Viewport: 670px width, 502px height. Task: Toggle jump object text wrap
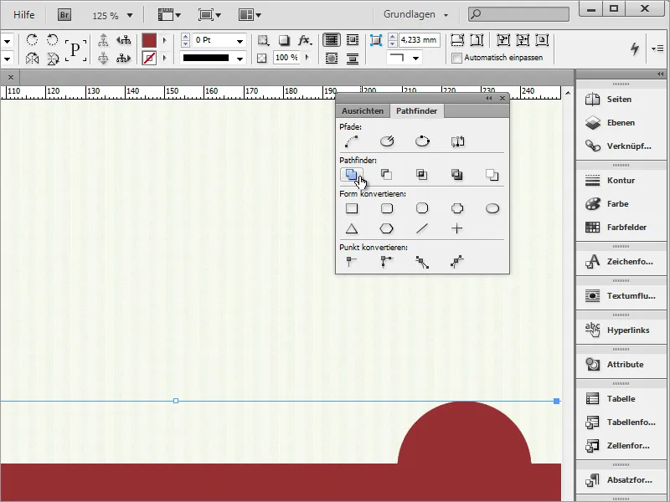(353, 58)
